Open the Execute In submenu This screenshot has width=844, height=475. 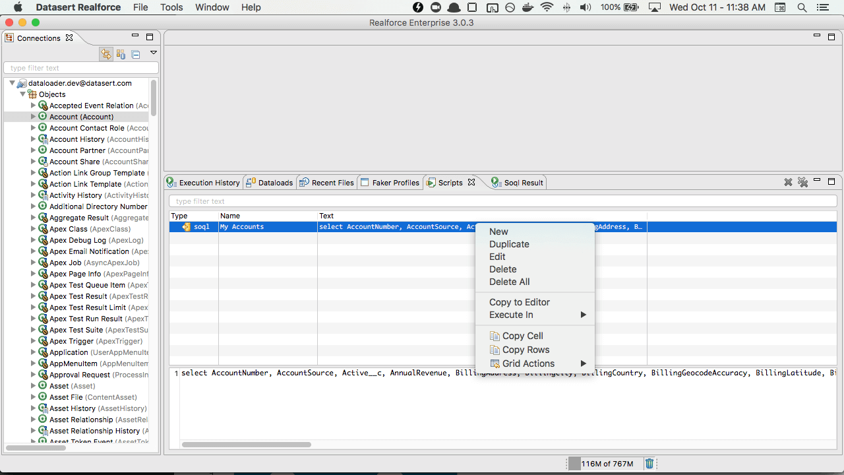click(535, 315)
